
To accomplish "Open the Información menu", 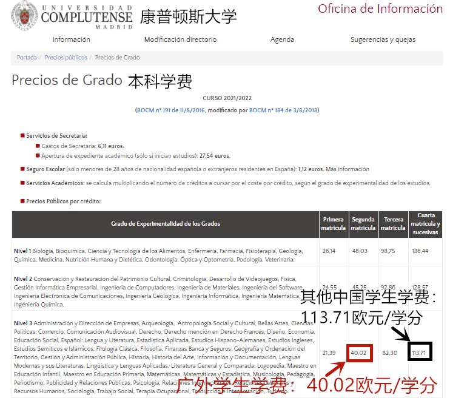I will click(71, 39).
